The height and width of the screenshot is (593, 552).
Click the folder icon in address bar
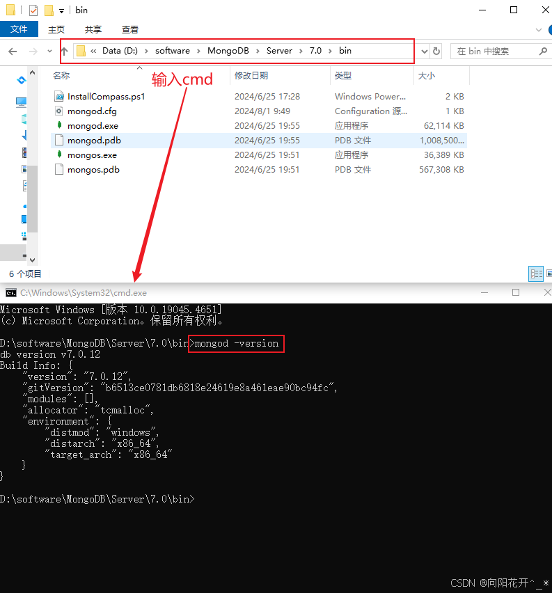(81, 51)
